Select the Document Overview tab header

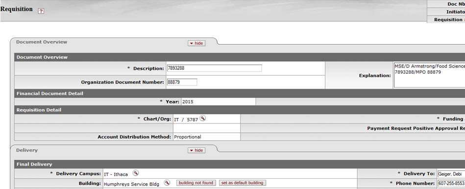[x=42, y=42]
